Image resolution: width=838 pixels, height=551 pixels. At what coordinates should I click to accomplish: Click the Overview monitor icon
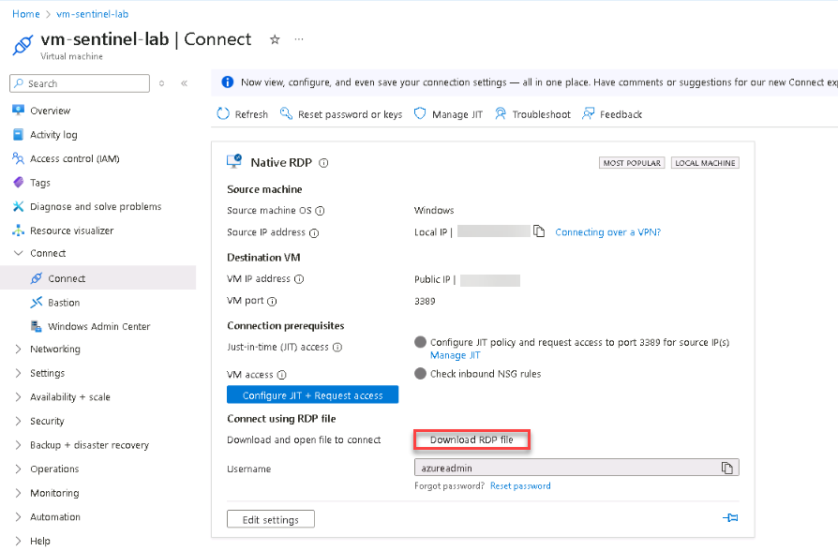coord(18,110)
